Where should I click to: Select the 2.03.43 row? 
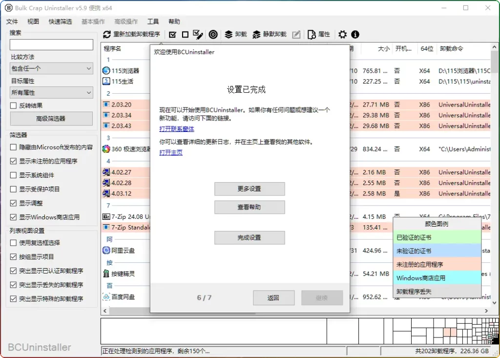126,126
